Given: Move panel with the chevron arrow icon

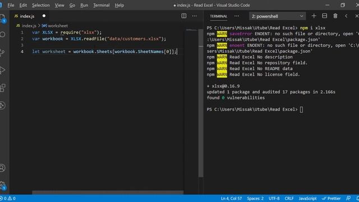Looking at the screenshot, I should coord(346,16).
